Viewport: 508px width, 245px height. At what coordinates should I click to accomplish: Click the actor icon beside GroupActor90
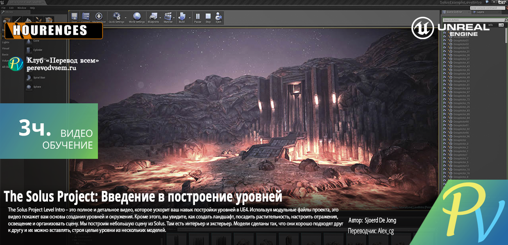450,122
